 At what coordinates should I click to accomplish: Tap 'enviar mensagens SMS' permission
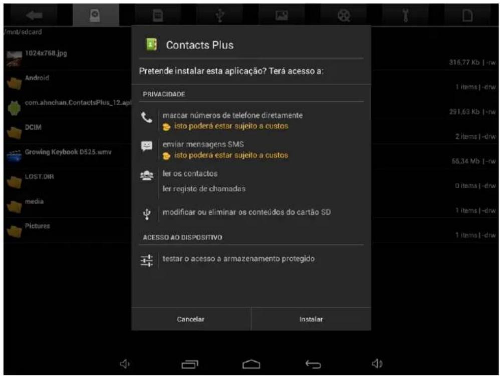pos(203,144)
